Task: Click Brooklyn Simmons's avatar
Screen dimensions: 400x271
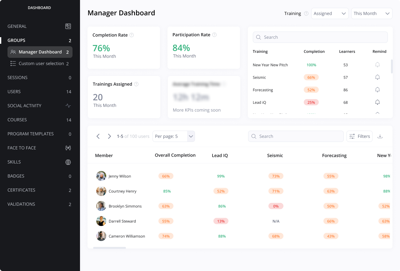Action: 101,206
